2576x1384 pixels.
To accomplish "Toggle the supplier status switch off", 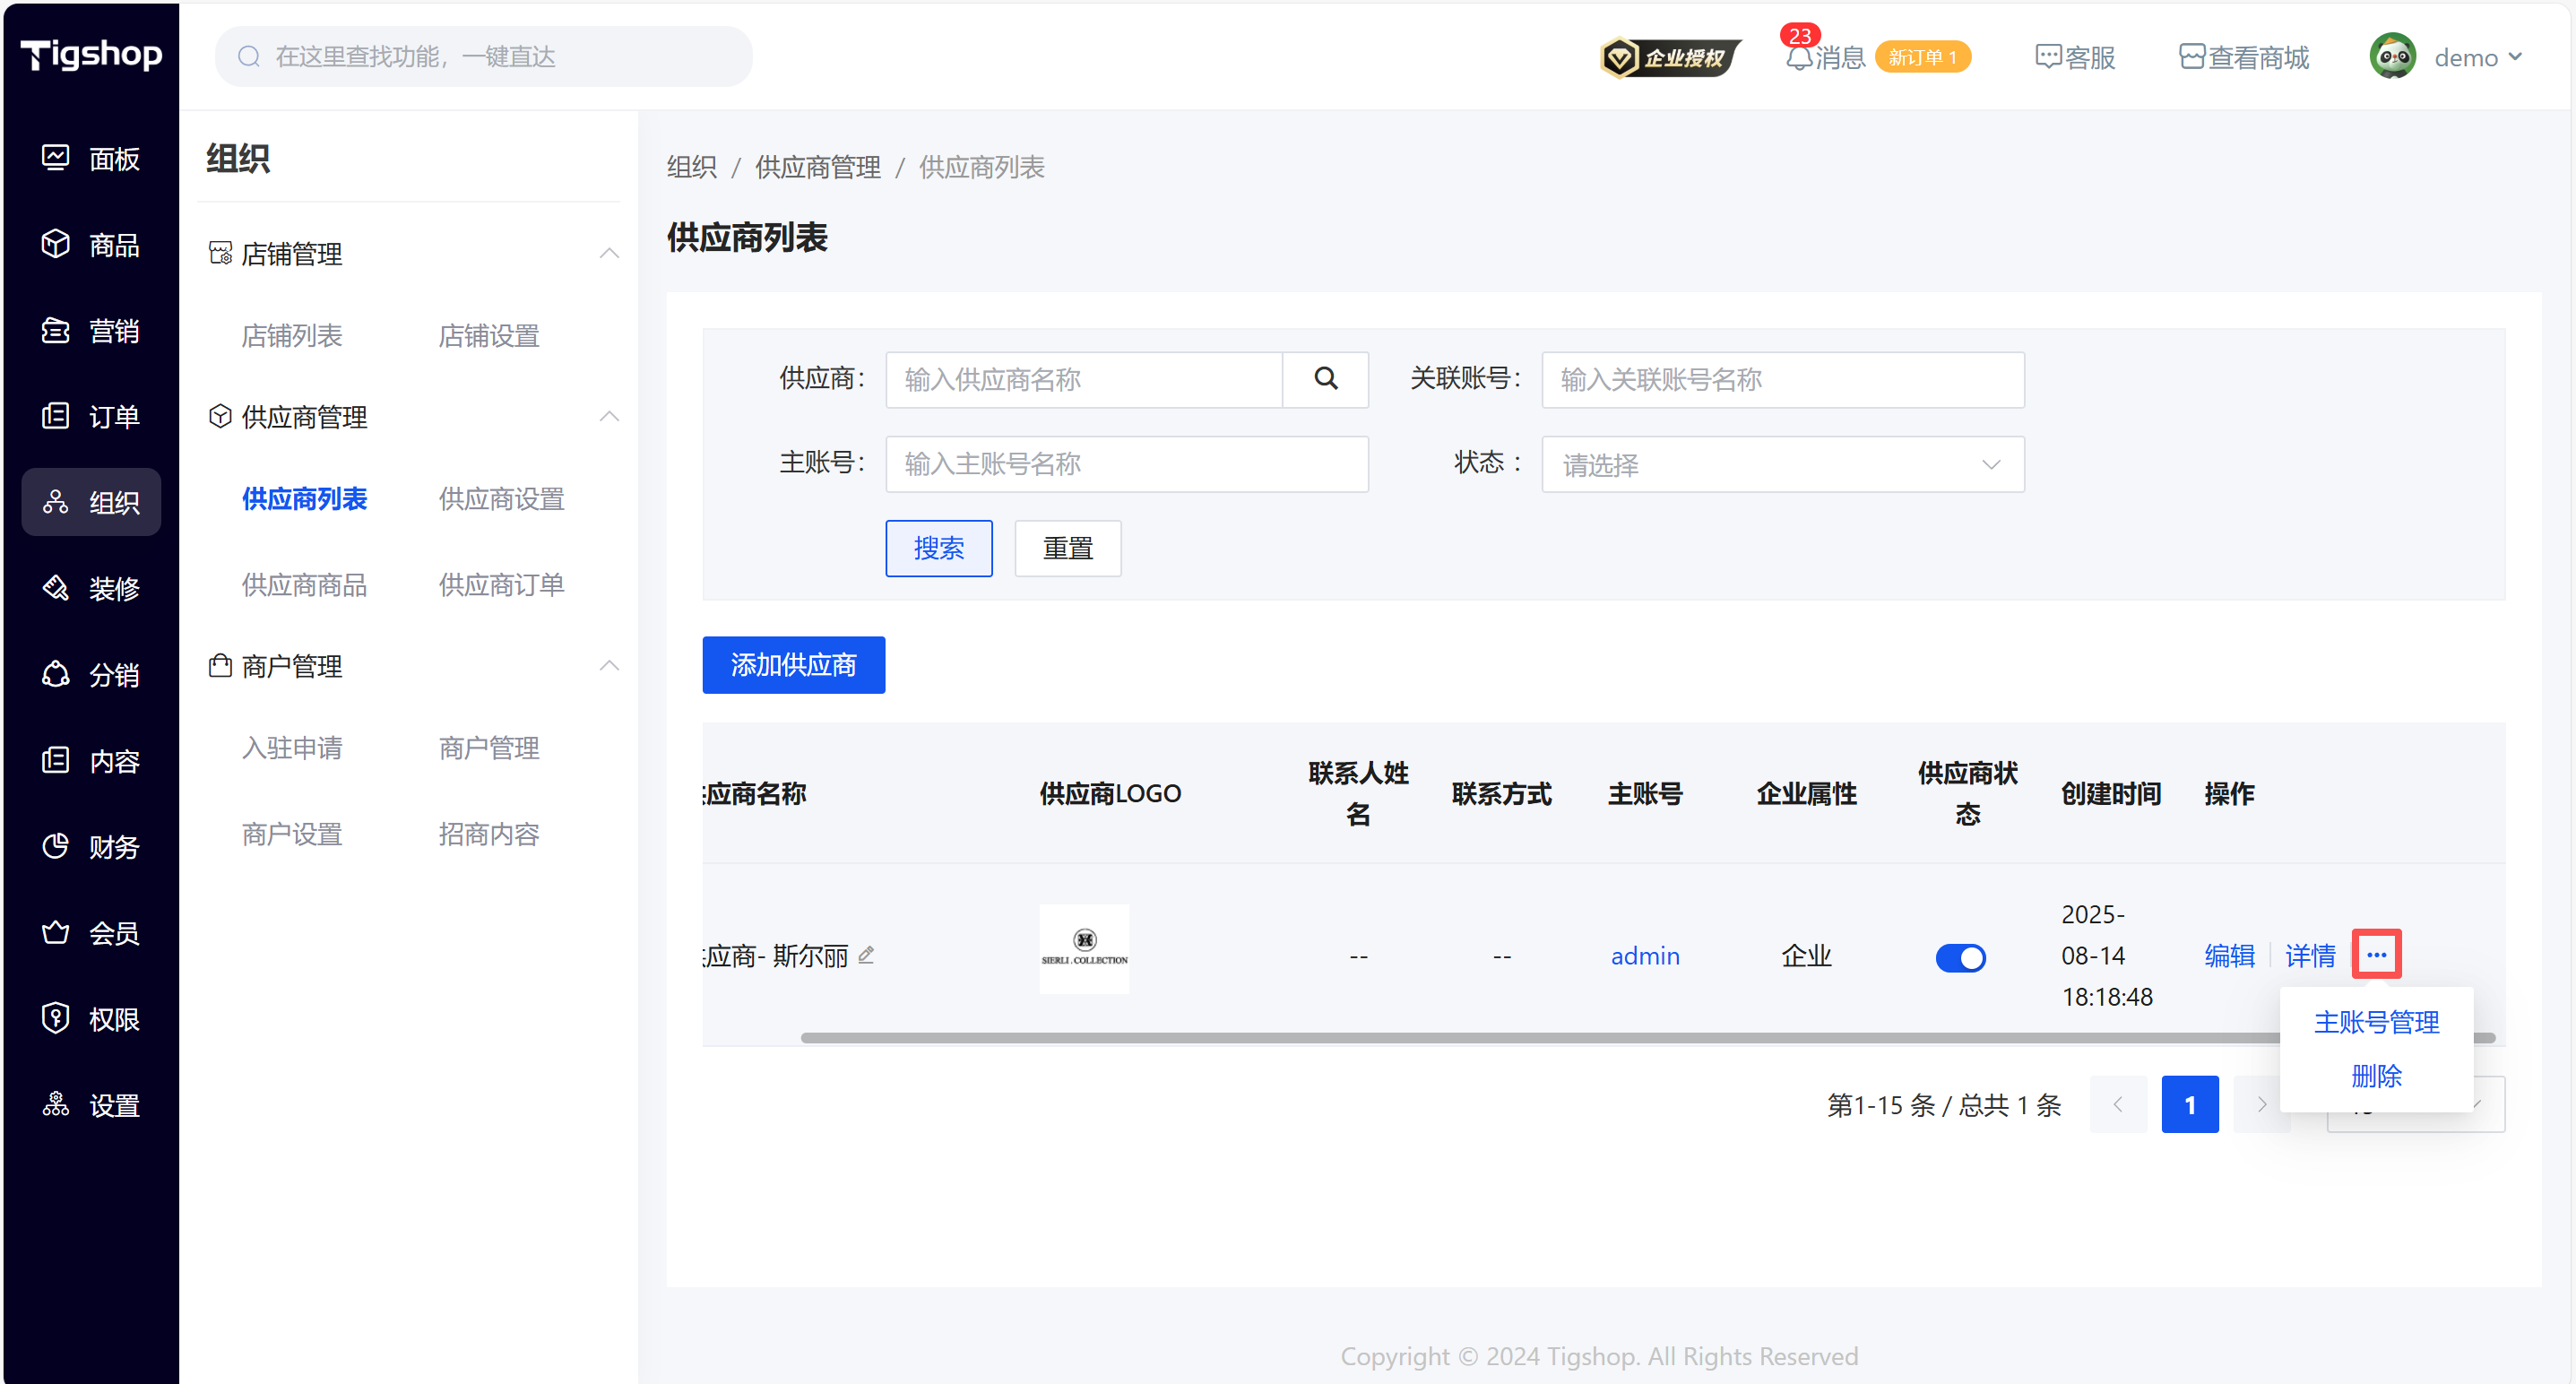I will (1960, 957).
